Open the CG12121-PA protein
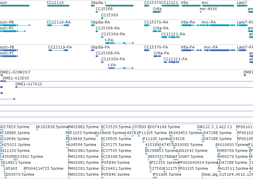The image size is (253, 179). 171,62
